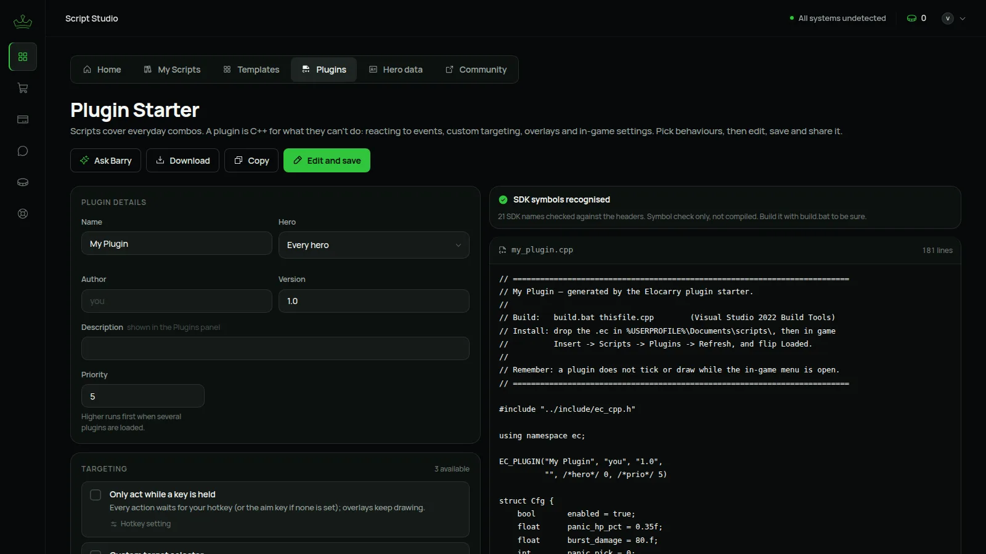Click the Description input field
The width and height of the screenshot is (986, 554).
pyautogui.click(x=275, y=348)
